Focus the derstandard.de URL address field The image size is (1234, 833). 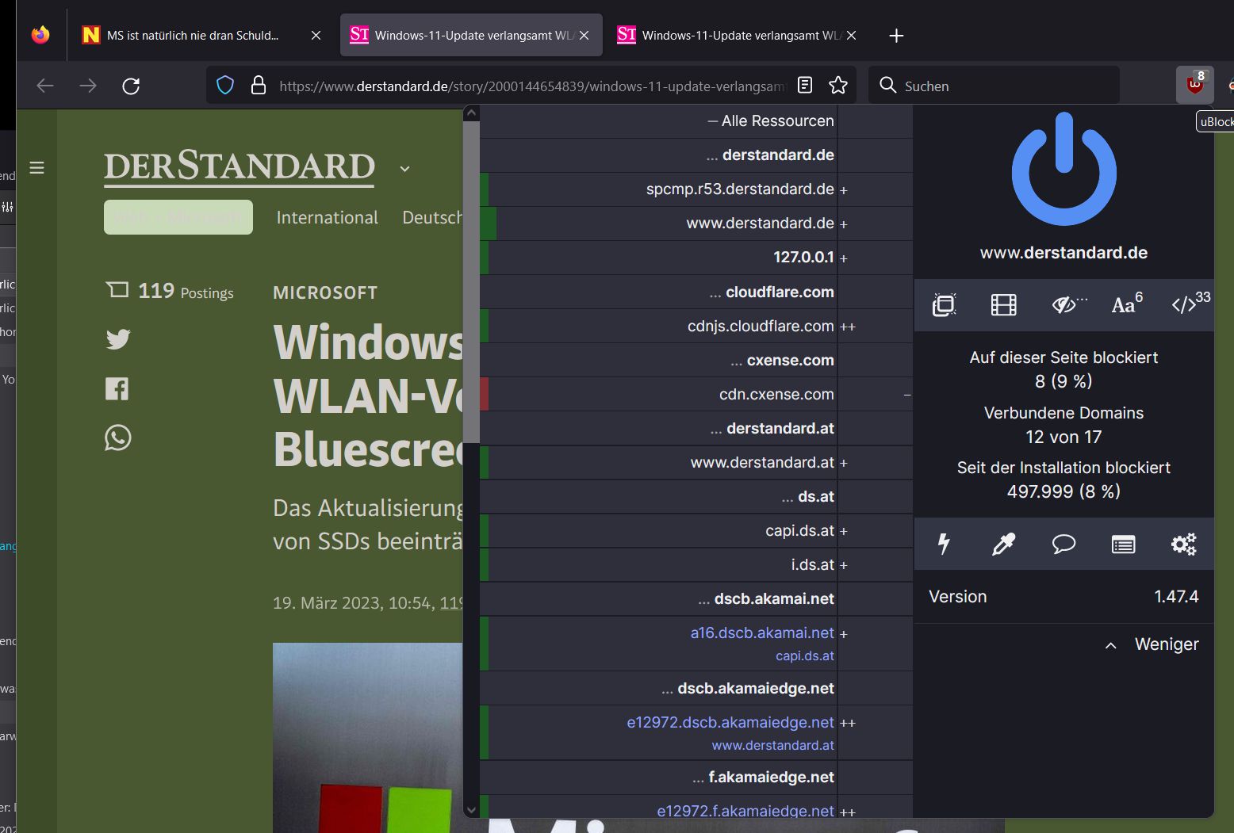(531, 86)
